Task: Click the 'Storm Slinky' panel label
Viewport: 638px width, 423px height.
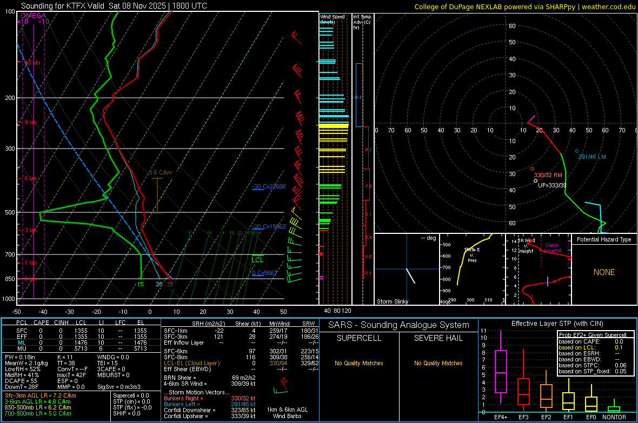Action: (392, 301)
